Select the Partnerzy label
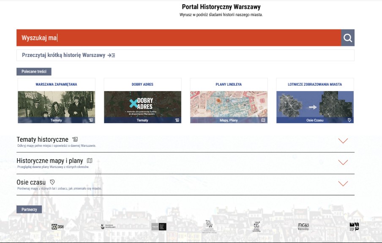 pyautogui.click(x=29, y=209)
